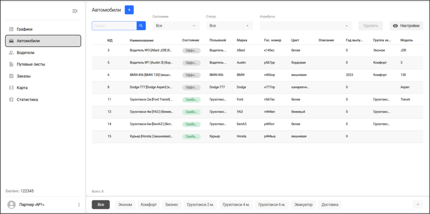Viewport: 430px width, 214px height.
Task: Click plate number к145кс
Action: (269, 50)
